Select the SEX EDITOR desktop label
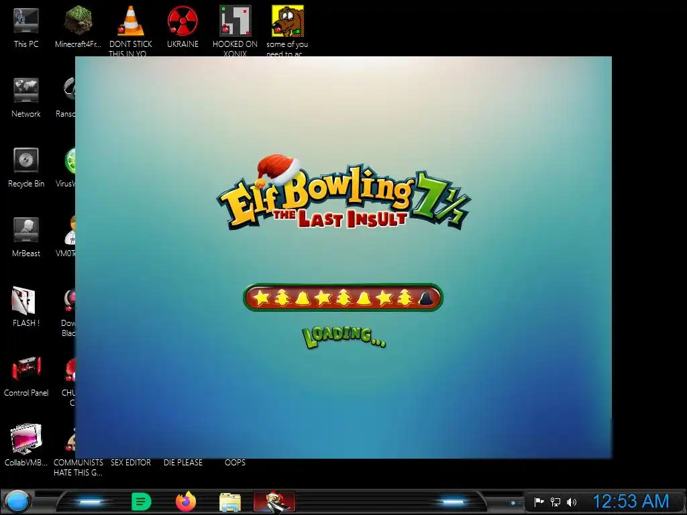This screenshot has width=687, height=515. (x=131, y=463)
